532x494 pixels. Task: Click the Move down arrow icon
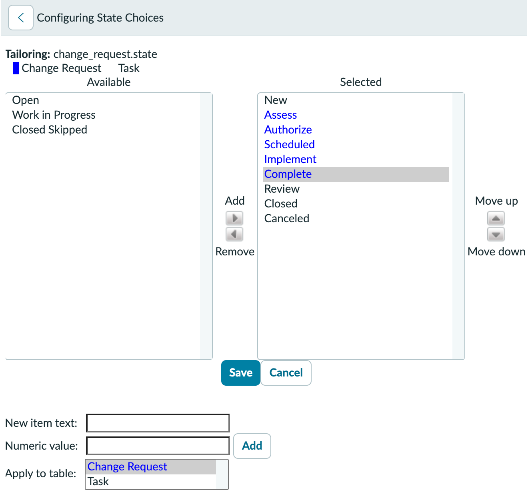(496, 234)
